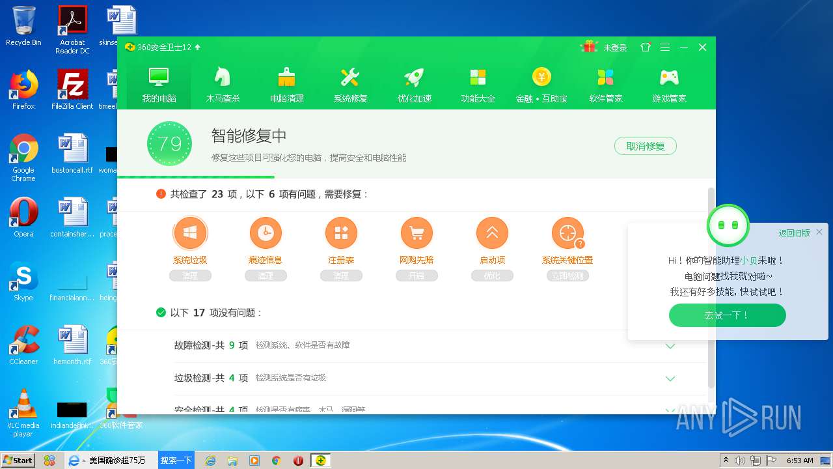Select Skype desktop icon
Image resolution: width=833 pixels, height=469 pixels.
[x=23, y=281]
